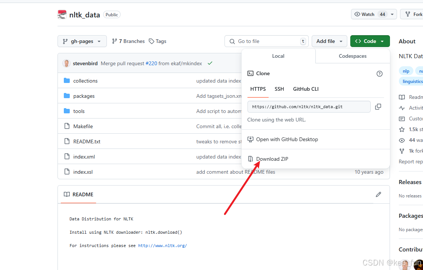Screen dimensions: 423x270
Task: Click the tag icon beside Tags
Action: point(152,41)
